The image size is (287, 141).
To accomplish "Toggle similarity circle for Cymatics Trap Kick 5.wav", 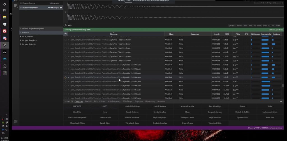I will (65, 44).
